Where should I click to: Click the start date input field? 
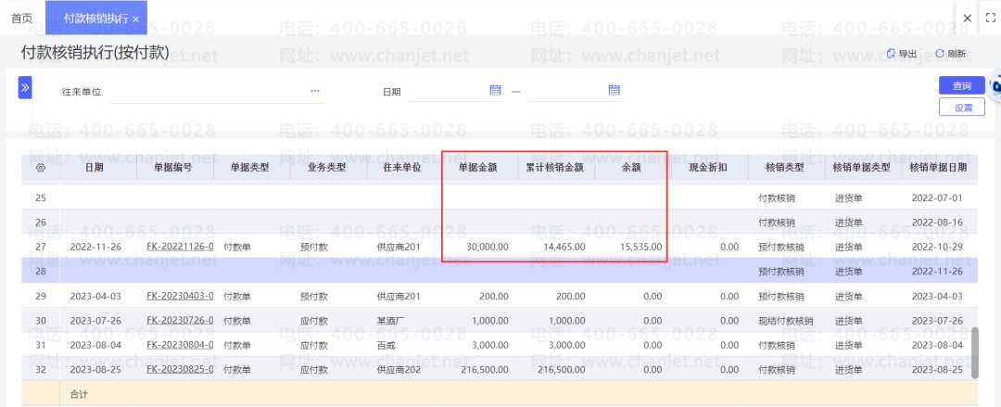click(x=447, y=91)
